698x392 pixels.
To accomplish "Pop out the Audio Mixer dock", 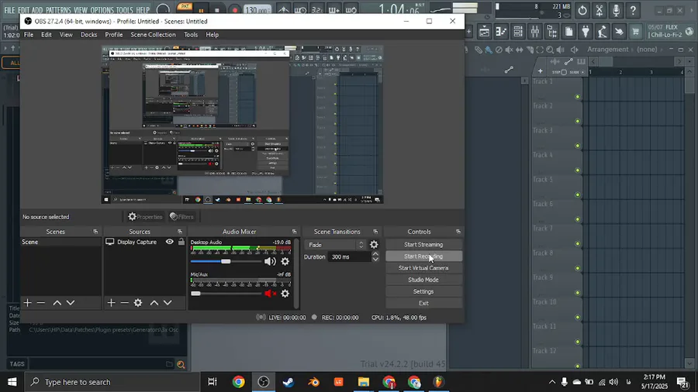I will point(294,232).
